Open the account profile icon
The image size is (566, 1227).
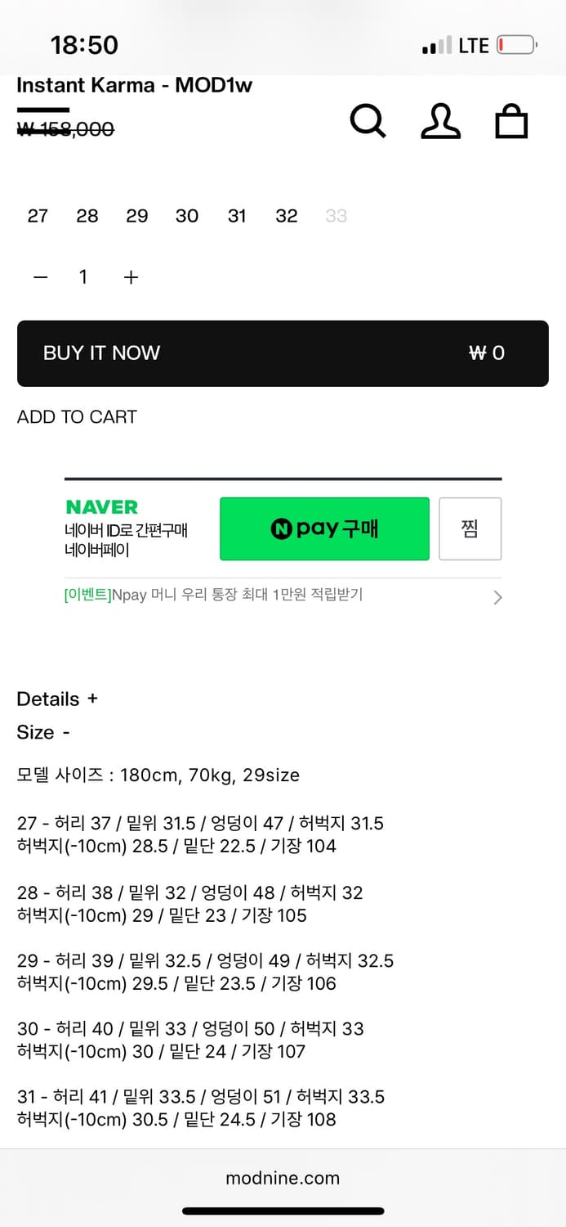(440, 121)
